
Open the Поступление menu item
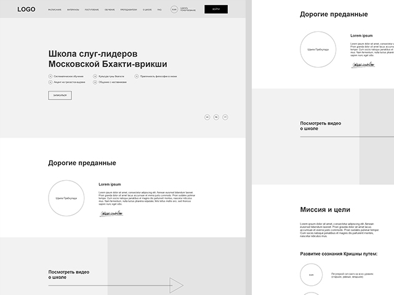[x=92, y=10]
